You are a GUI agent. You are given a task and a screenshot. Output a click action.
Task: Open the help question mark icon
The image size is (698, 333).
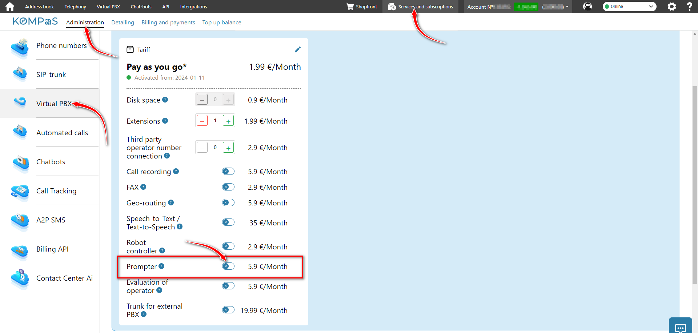coord(689,7)
